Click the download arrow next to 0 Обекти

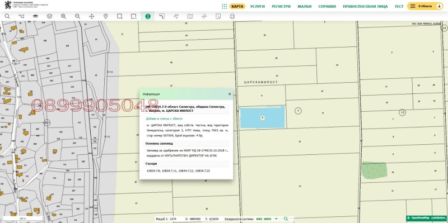coord(440,6)
